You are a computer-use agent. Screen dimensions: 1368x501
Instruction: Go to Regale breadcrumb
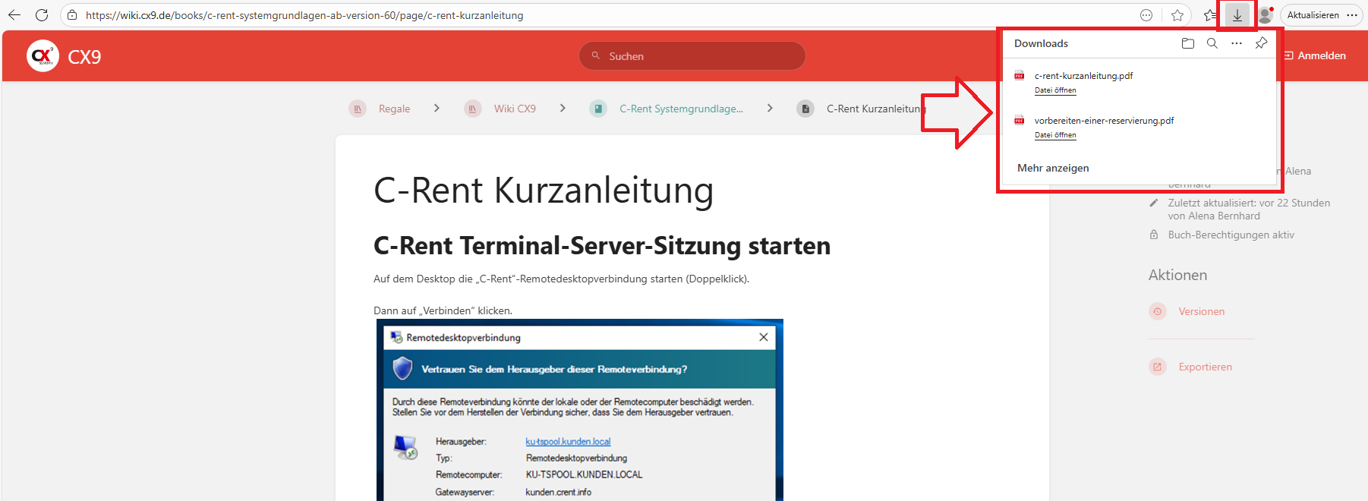point(394,109)
